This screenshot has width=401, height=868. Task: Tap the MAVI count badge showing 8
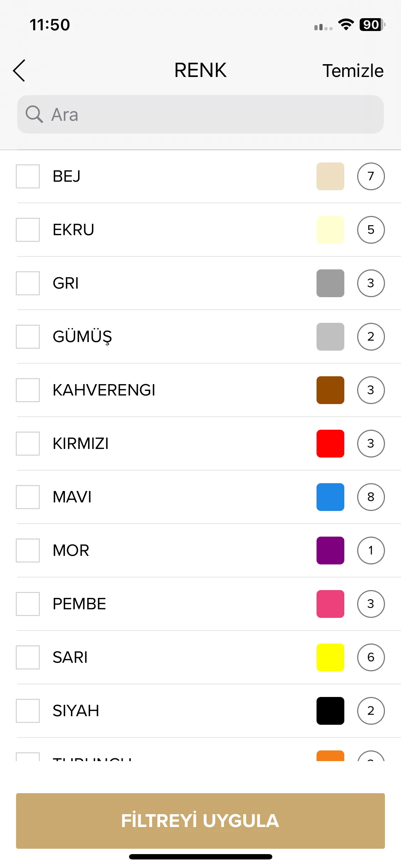coord(371,497)
